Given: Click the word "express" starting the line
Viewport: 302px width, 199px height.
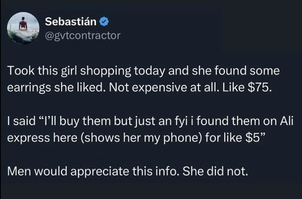Looking at the screenshot, I should [28, 139].
